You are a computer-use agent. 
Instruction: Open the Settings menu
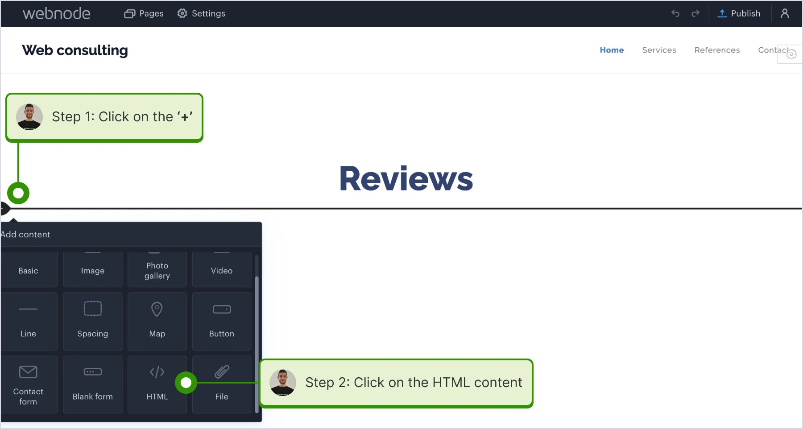click(201, 13)
